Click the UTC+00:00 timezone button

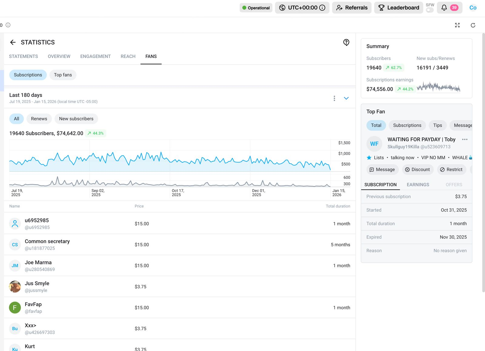pyautogui.click(x=302, y=8)
